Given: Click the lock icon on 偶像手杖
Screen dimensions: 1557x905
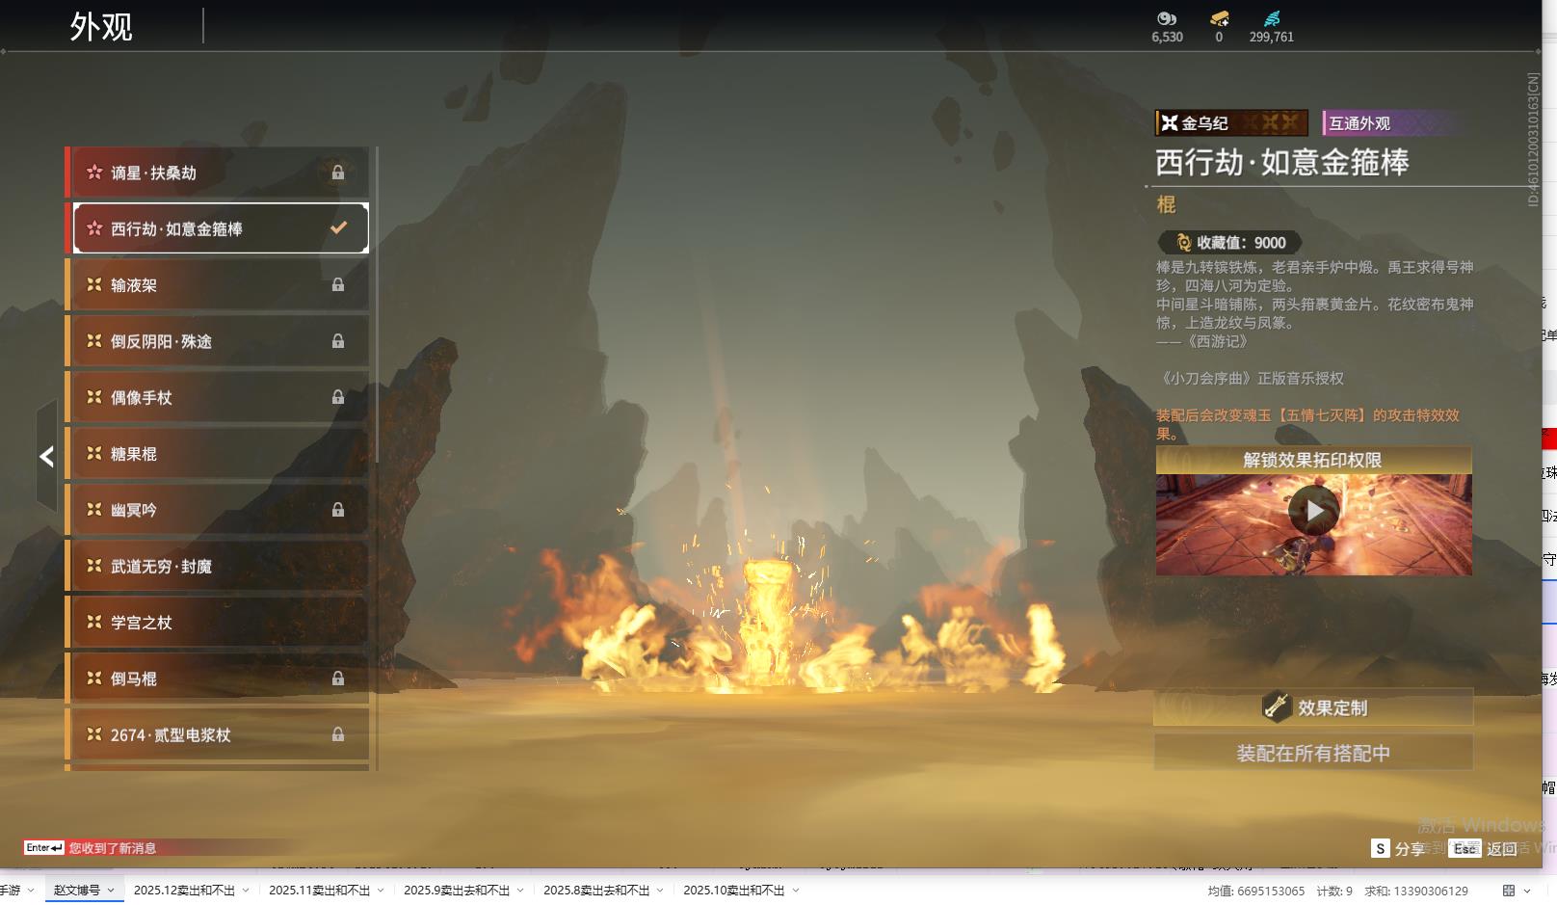Looking at the screenshot, I should 338,396.
